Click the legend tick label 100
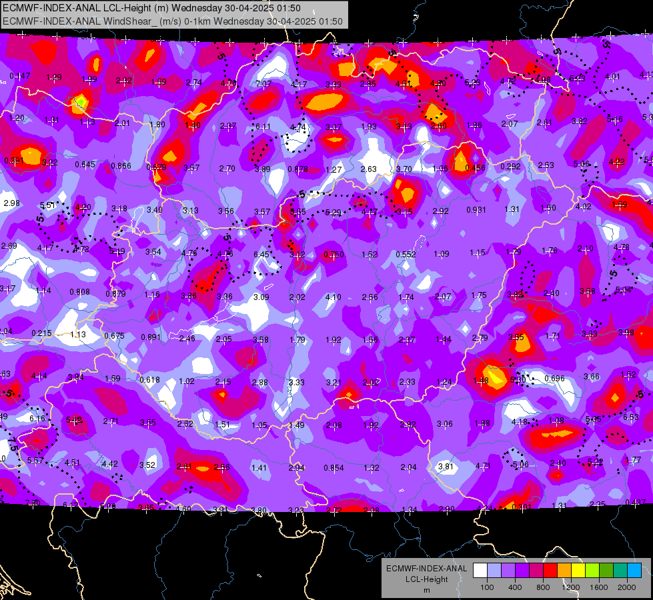Image resolution: width=653 pixels, height=600 pixels. click(x=487, y=587)
